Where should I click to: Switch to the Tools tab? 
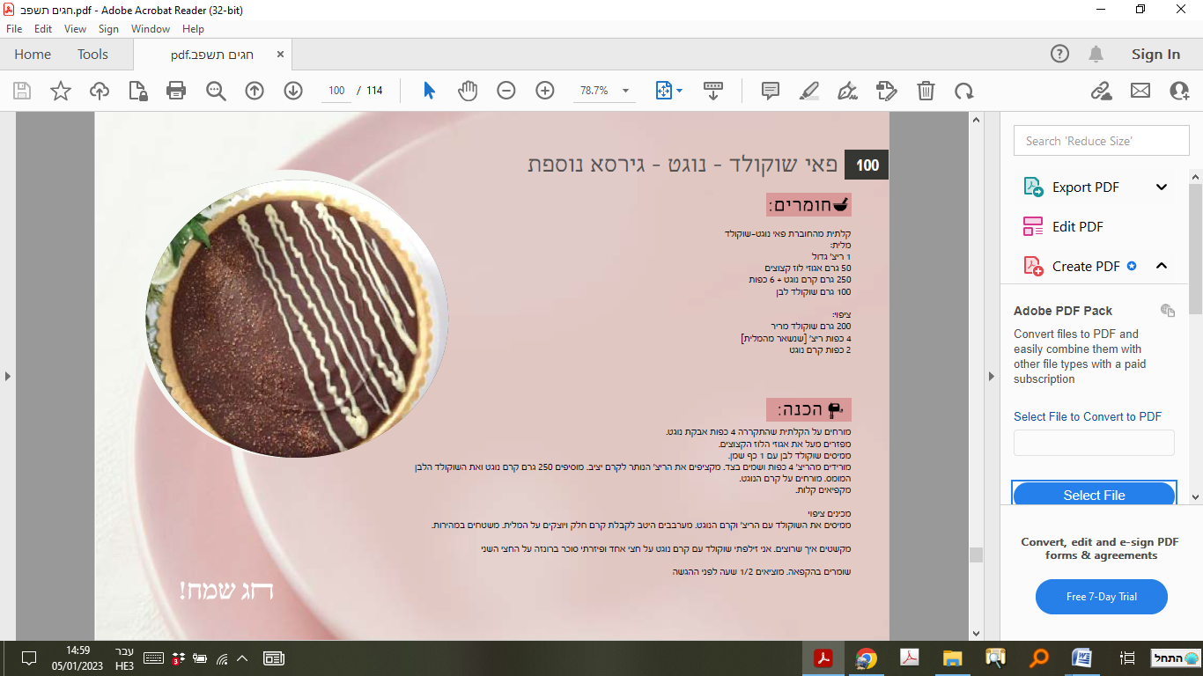point(92,55)
